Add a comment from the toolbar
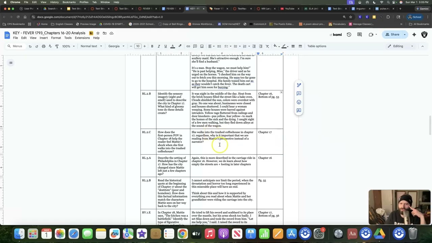The image size is (432, 243). pos(195,46)
